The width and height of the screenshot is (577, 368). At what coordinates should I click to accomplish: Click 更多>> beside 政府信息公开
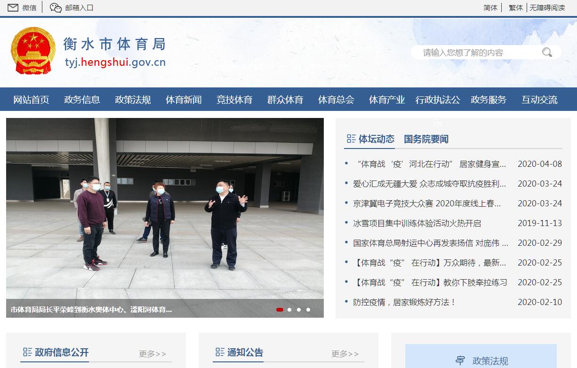tap(152, 354)
